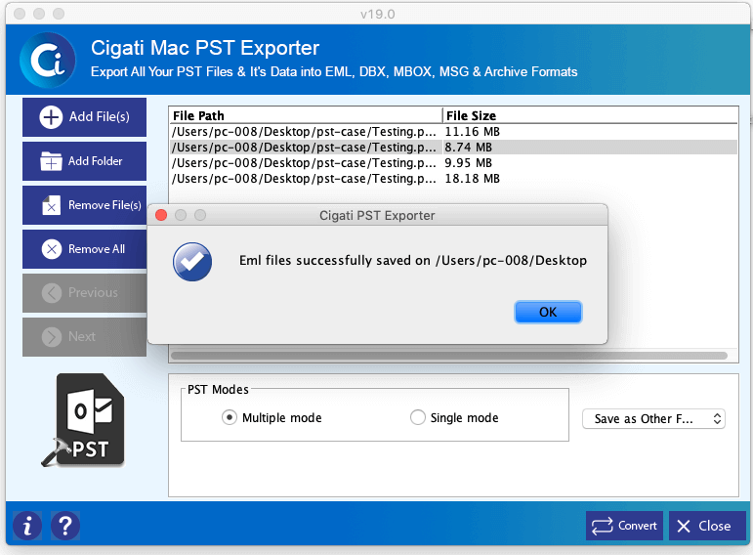
Task: Click the PST Modes group label
Action: pyautogui.click(x=218, y=389)
